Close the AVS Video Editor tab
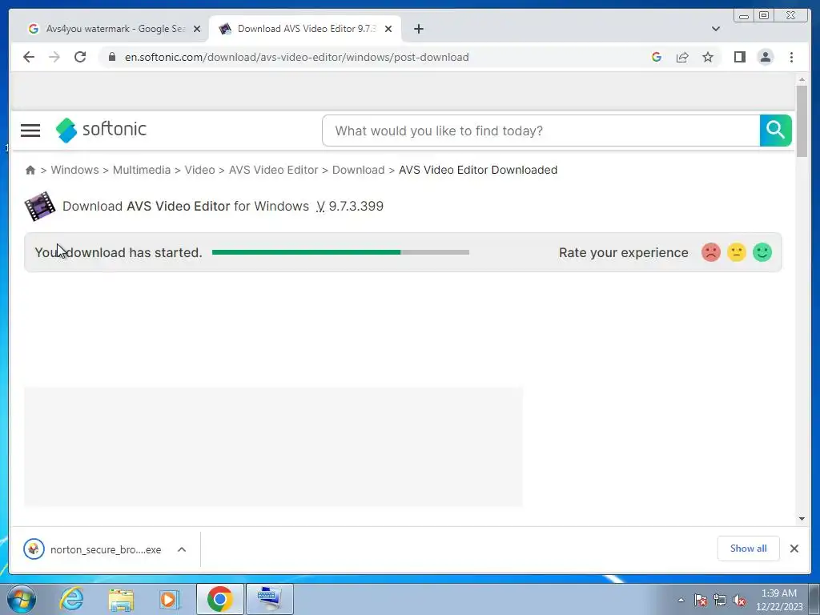 click(x=388, y=29)
